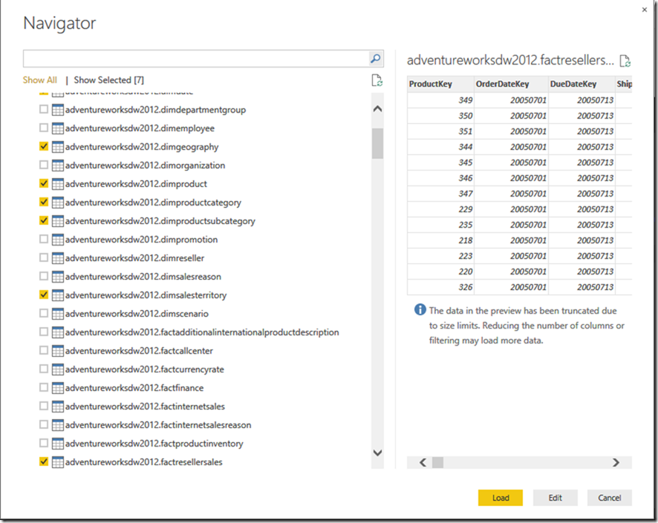Screen dimensions: 658x523
Task: Click the DueDateKey column header
Action: (582, 84)
